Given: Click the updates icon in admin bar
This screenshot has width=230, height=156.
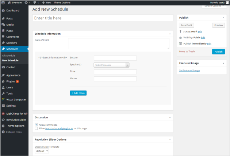Looking at the screenshot, I should tap(26, 3).
